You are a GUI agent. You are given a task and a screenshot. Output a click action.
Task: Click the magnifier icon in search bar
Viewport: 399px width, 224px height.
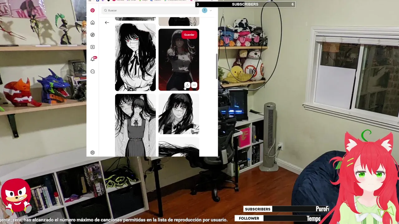point(106,10)
